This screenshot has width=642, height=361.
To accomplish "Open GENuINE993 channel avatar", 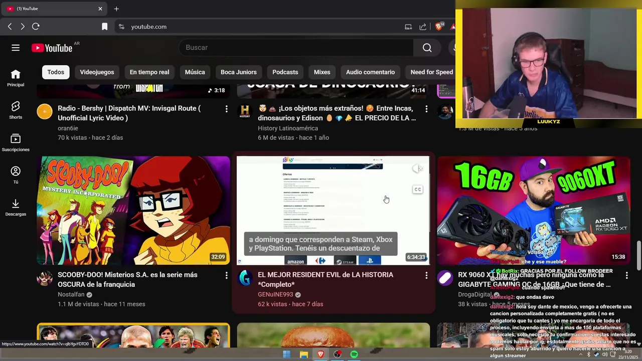I will 245,278.
